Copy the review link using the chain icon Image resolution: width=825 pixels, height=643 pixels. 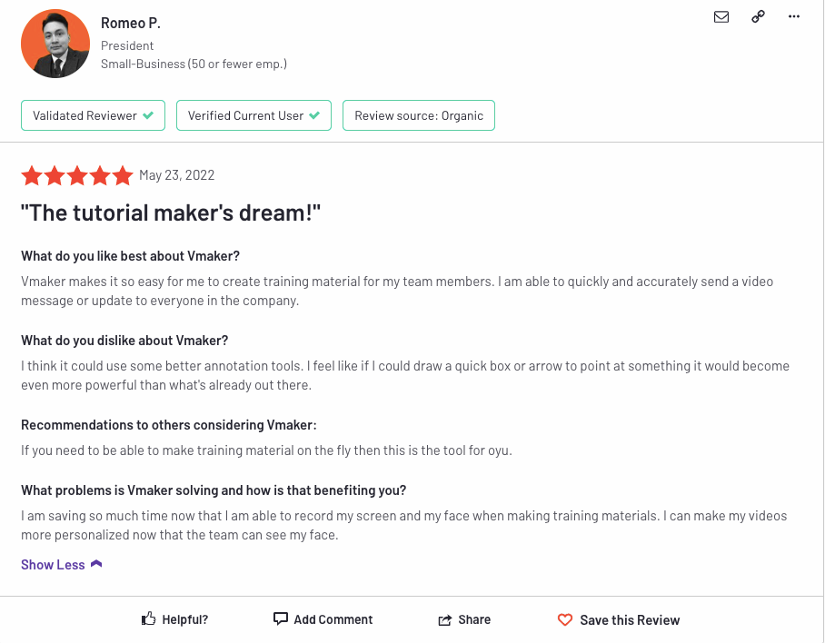point(758,16)
